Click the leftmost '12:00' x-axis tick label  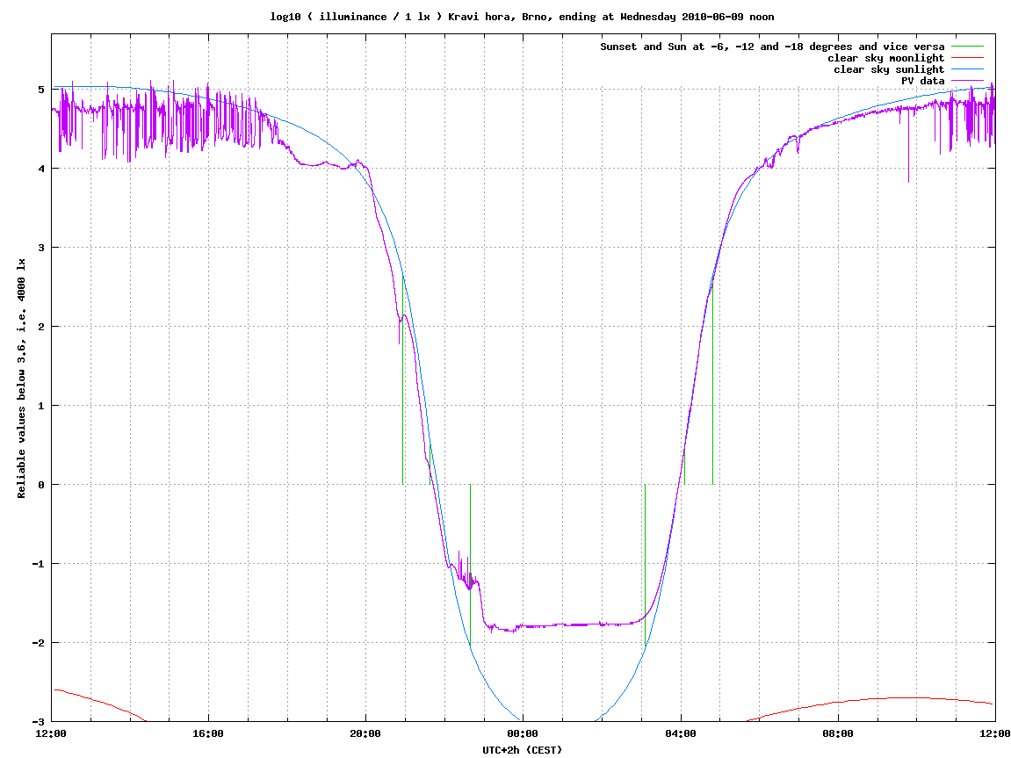pos(51,733)
